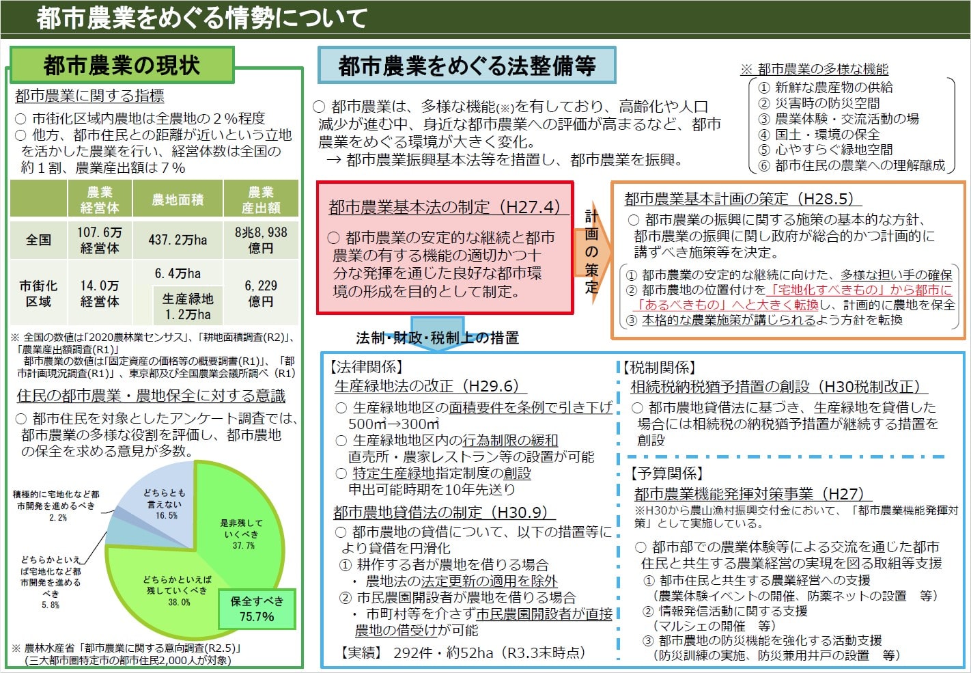
Task: Open the 都市農業をめぐる法整備等 header
Action: pos(468,66)
